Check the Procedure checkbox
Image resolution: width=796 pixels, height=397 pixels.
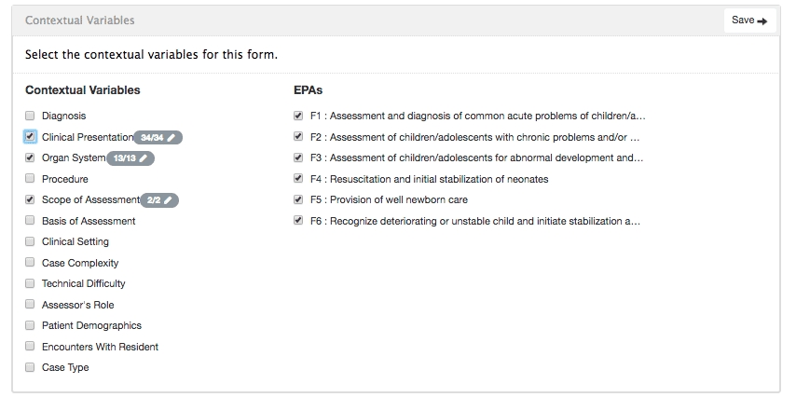[31, 179]
